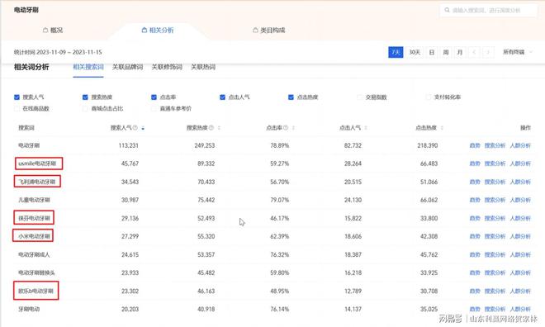Select the 相关分析 tab
This screenshot has width=545, height=327.
click(158, 31)
